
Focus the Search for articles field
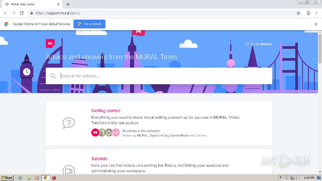[x=159, y=76]
